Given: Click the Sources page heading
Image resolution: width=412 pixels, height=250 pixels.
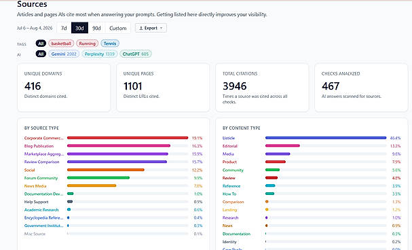Looking at the screenshot, I should coord(32,4).
